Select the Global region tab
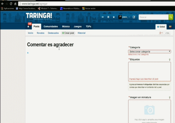 point(161,27)
